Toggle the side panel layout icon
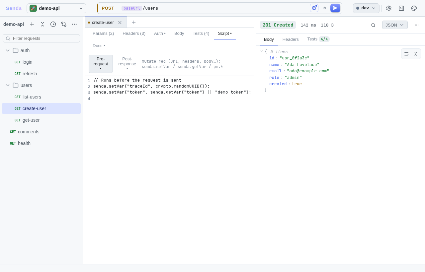 coord(401,8)
